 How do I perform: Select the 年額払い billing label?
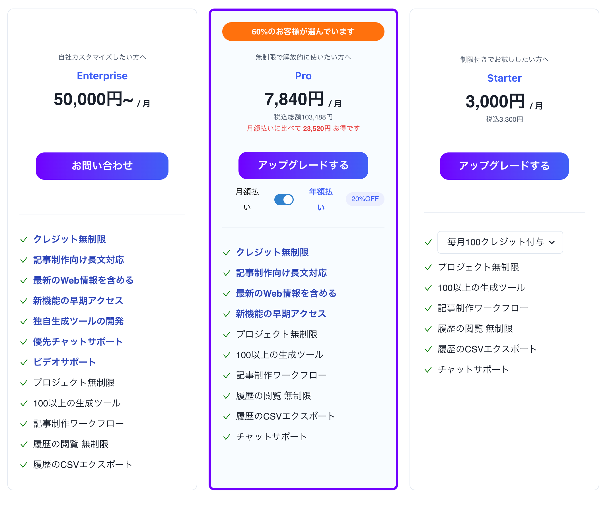pos(321,199)
